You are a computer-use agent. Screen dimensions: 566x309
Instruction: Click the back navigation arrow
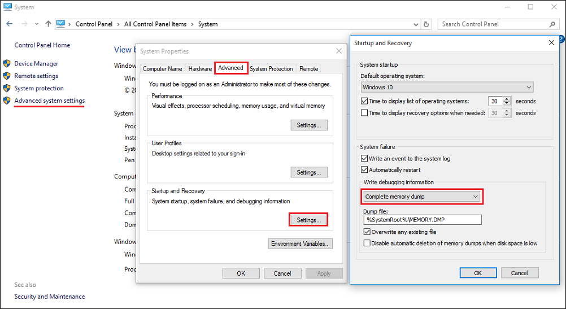click(10, 24)
